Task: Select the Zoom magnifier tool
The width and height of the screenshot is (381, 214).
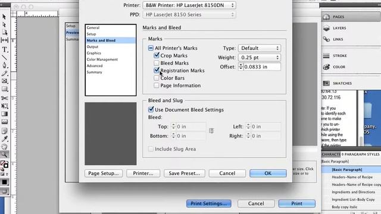Action: [4, 155]
